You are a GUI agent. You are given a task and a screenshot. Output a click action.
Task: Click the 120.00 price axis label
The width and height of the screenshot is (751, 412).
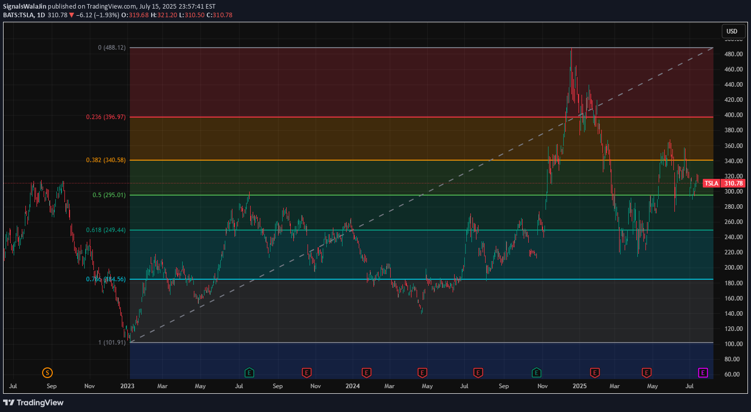click(x=734, y=329)
